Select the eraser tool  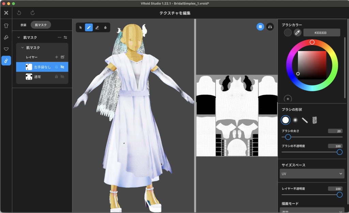[97, 28]
